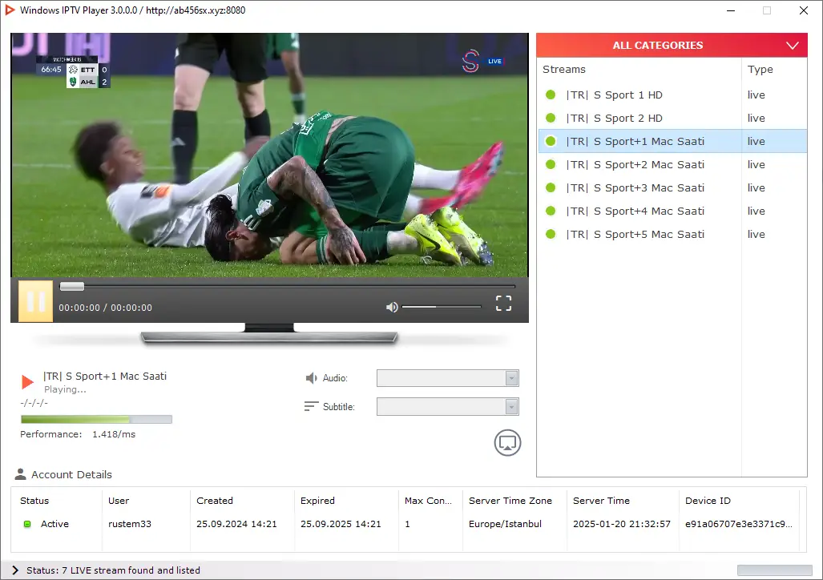The height and width of the screenshot is (580, 823).
Task: Click the Streams column header
Action: [563, 69]
